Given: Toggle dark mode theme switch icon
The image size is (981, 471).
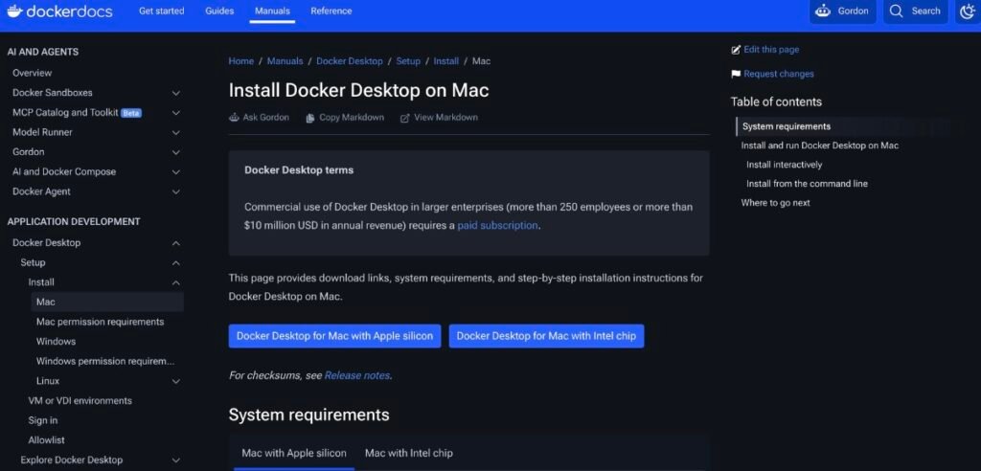Looking at the screenshot, I should pos(968,11).
